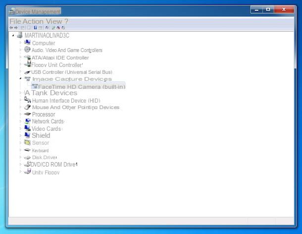Screen dimensions: 302x234
Task: Select the MARTINAOLIVAD3C computer name text
Action: coord(47,35)
